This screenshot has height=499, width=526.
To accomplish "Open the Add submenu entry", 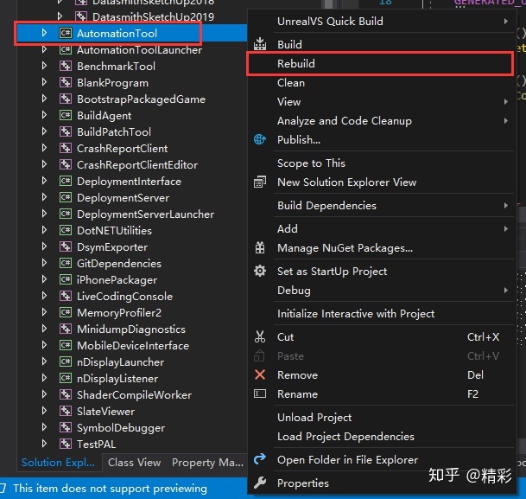I will tap(382, 228).
